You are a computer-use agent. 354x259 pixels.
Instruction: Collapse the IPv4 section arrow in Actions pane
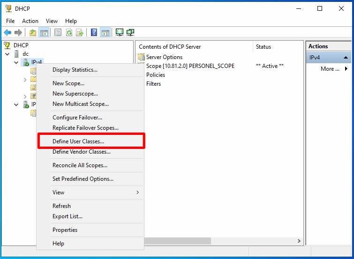(346, 58)
